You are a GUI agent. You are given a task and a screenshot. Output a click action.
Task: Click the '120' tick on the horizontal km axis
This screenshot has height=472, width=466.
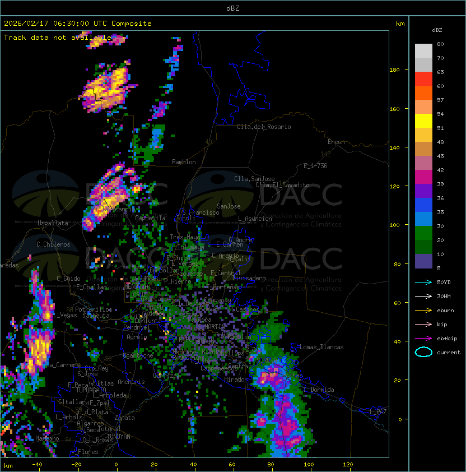pos(348,465)
